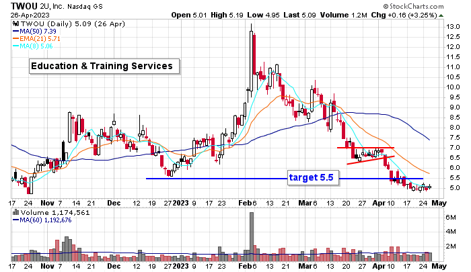471x272 pixels.
Task: Click the 'MA(50) 7.39' legend entry
Action: [x=34, y=31]
